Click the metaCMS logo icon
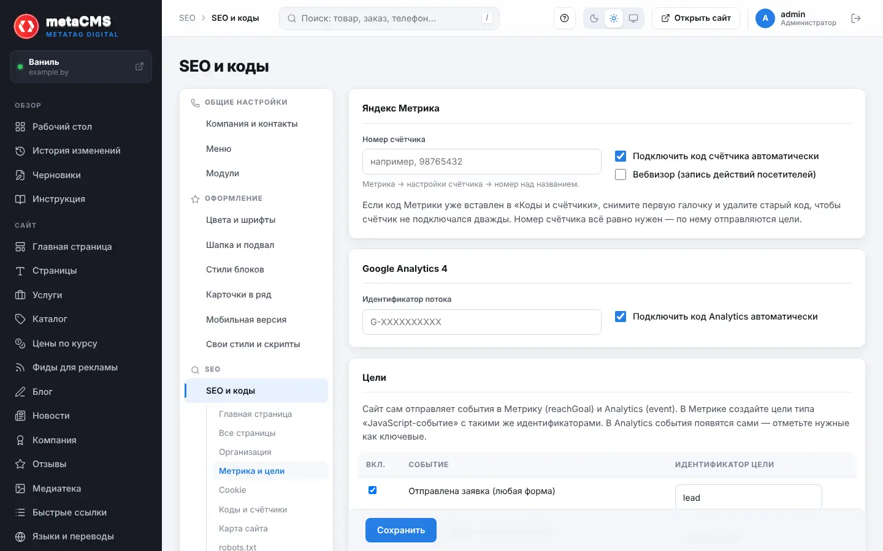The image size is (883, 551). pyautogui.click(x=26, y=26)
